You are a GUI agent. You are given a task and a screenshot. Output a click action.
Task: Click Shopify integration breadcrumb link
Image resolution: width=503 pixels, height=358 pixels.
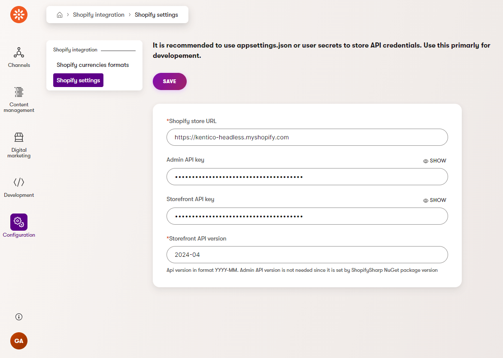click(x=98, y=15)
